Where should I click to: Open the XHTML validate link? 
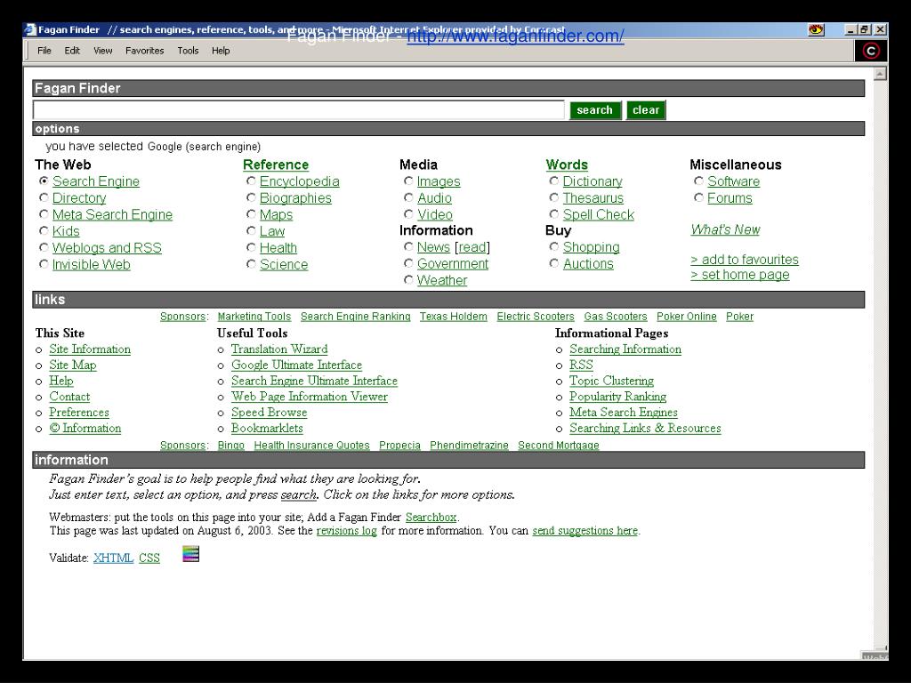(x=113, y=558)
